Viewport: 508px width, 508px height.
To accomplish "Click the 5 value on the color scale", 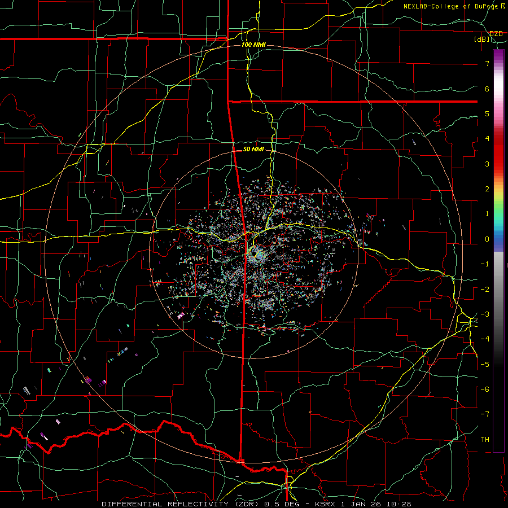I will [487, 113].
